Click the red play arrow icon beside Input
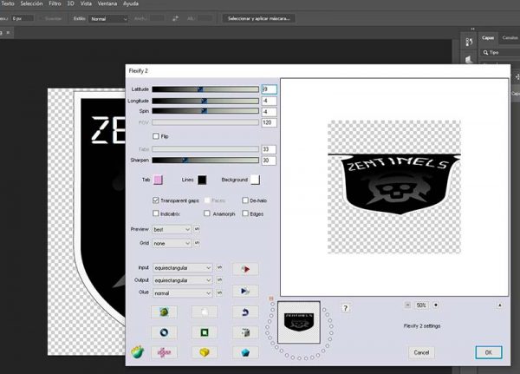The height and width of the screenshot is (374, 520). point(246,268)
